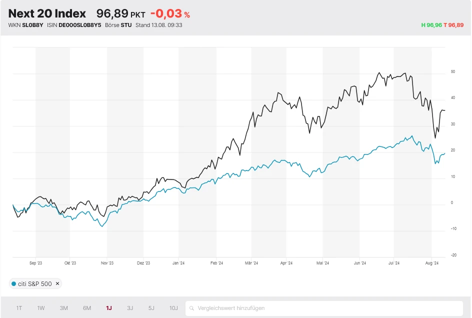472x318 pixels.
Task: Select the 10J timeframe
Action: 173,308
